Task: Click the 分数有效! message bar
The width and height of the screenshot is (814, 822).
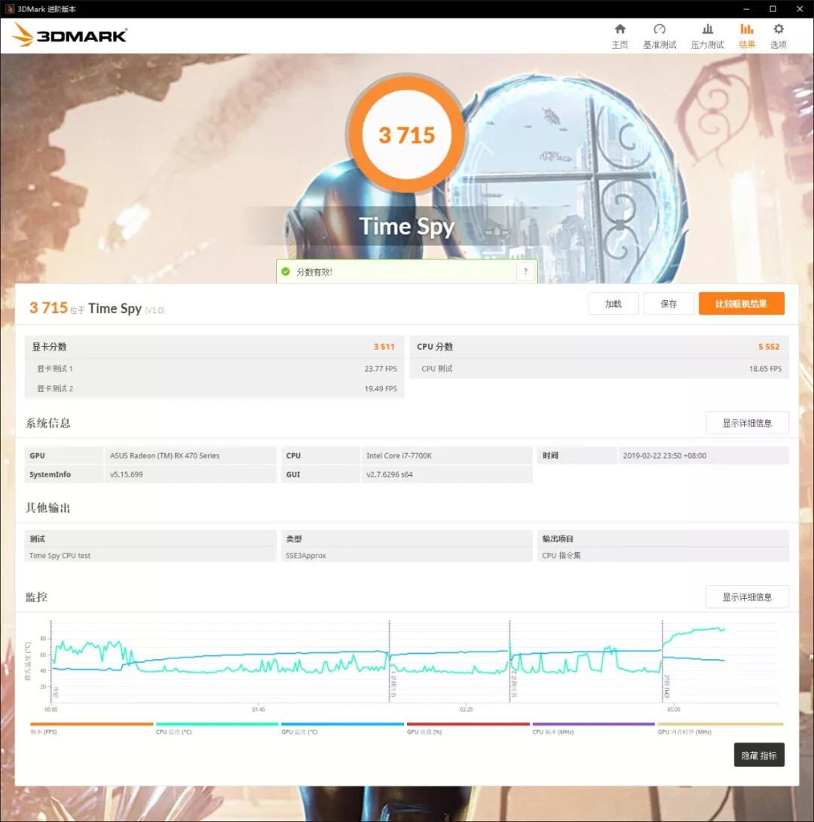Action: coord(406,271)
